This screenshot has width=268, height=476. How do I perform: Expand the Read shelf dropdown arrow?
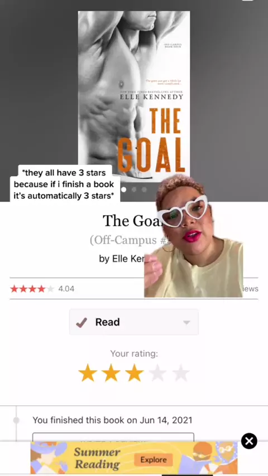(x=186, y=322)
